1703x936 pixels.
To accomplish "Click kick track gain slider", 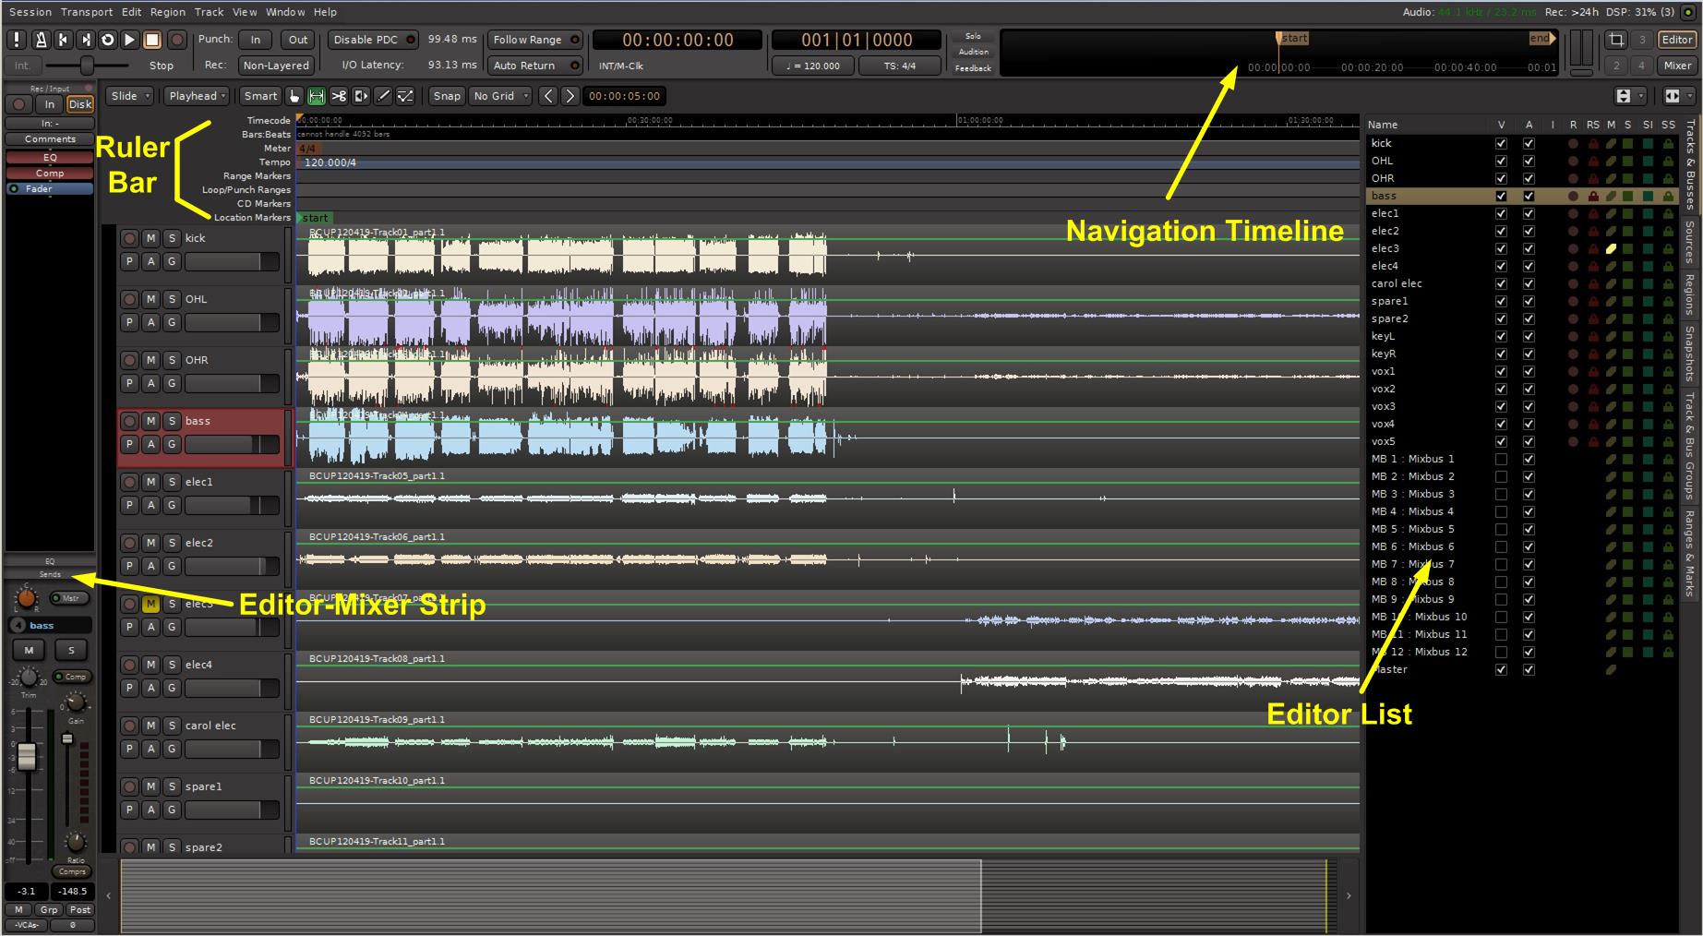I will 233,261.
